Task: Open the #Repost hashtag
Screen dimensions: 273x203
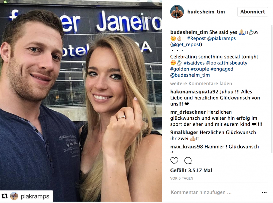Action: 196,38
